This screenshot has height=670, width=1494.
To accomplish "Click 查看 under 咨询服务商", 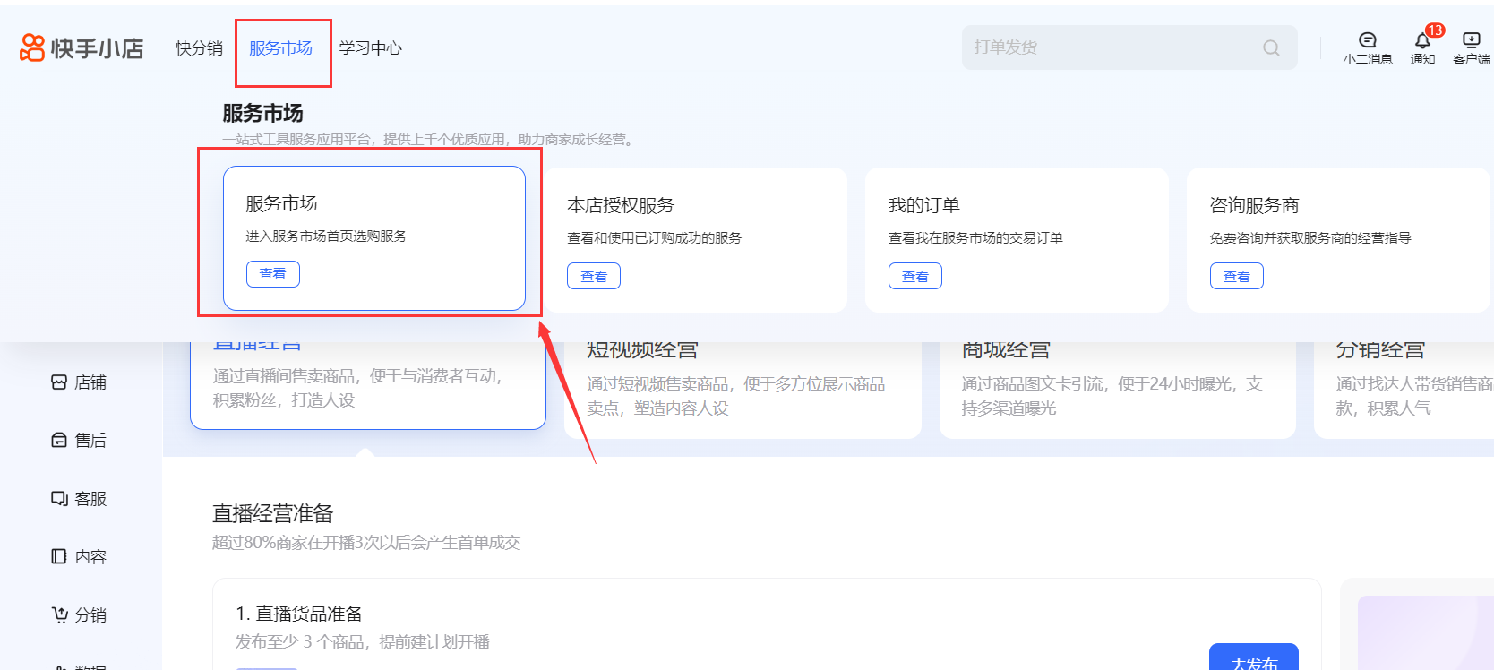I will point(1236,277).
